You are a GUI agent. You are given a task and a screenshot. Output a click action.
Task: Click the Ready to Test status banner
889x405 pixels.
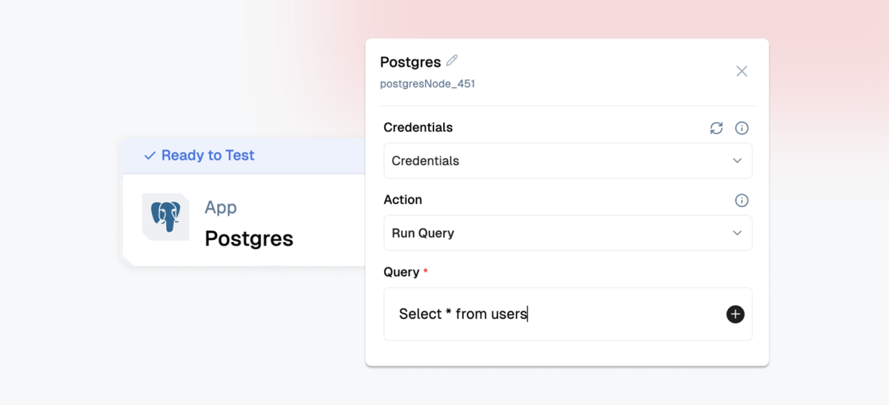pyautogui.click(x=244, y=155)
